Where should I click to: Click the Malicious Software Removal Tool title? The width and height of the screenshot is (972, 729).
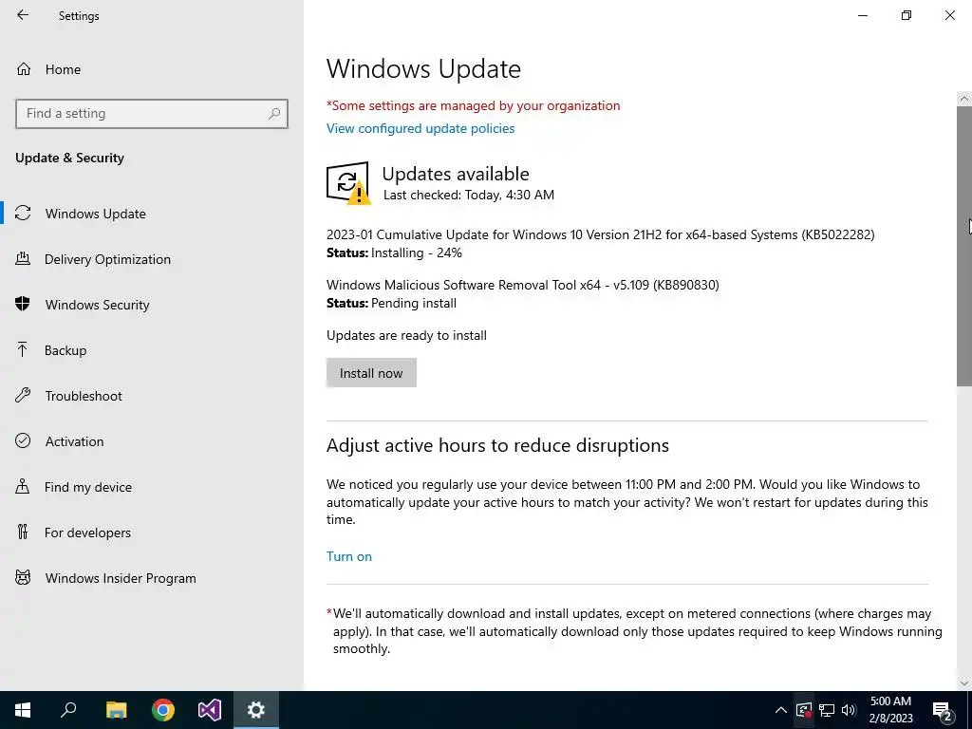[x=523, y=285]
